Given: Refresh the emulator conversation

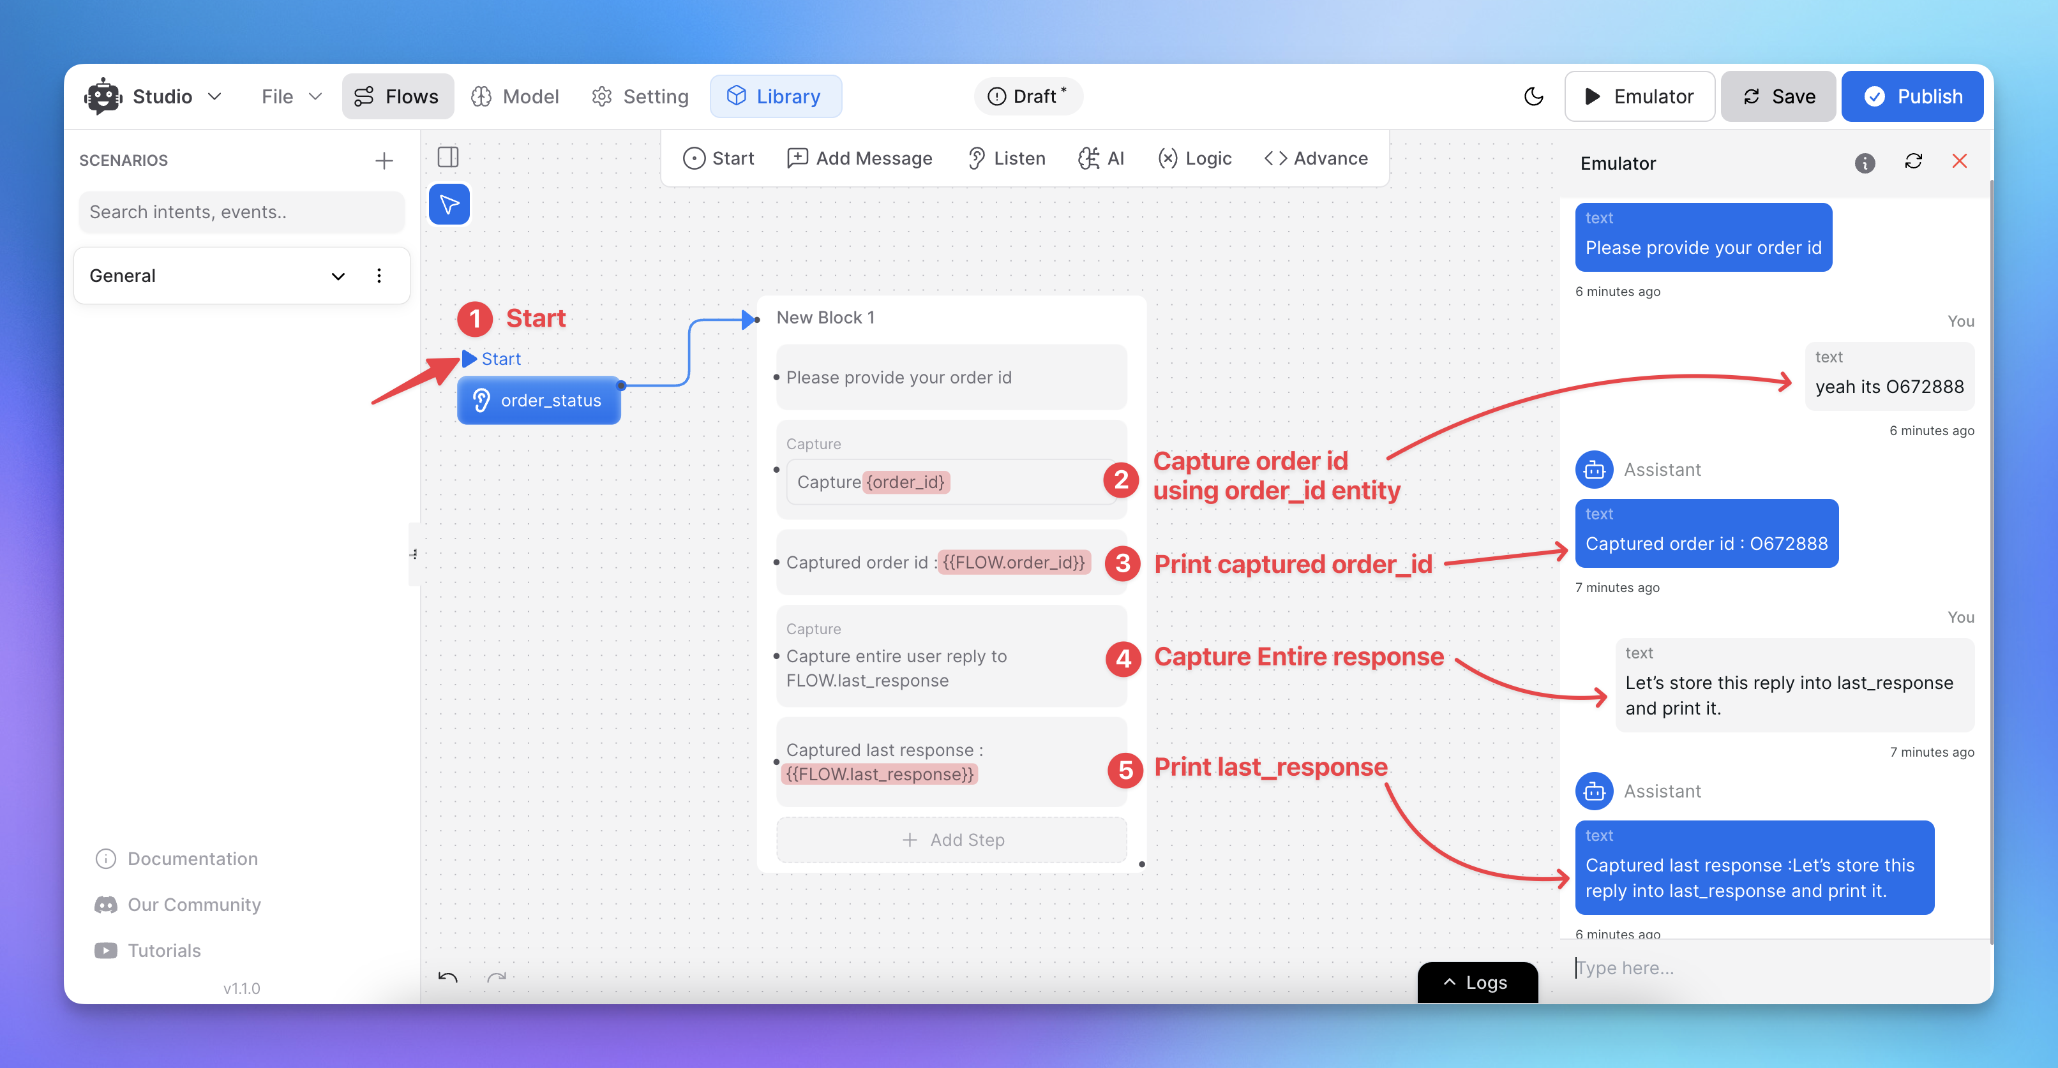Looking at the screenshot, I should click(1912, 161).
